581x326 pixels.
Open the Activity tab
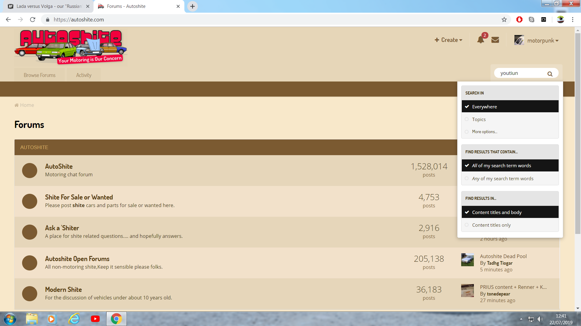pos(84,75)
